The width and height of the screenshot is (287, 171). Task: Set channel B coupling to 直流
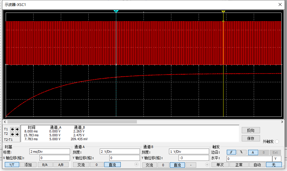(177, 165)
